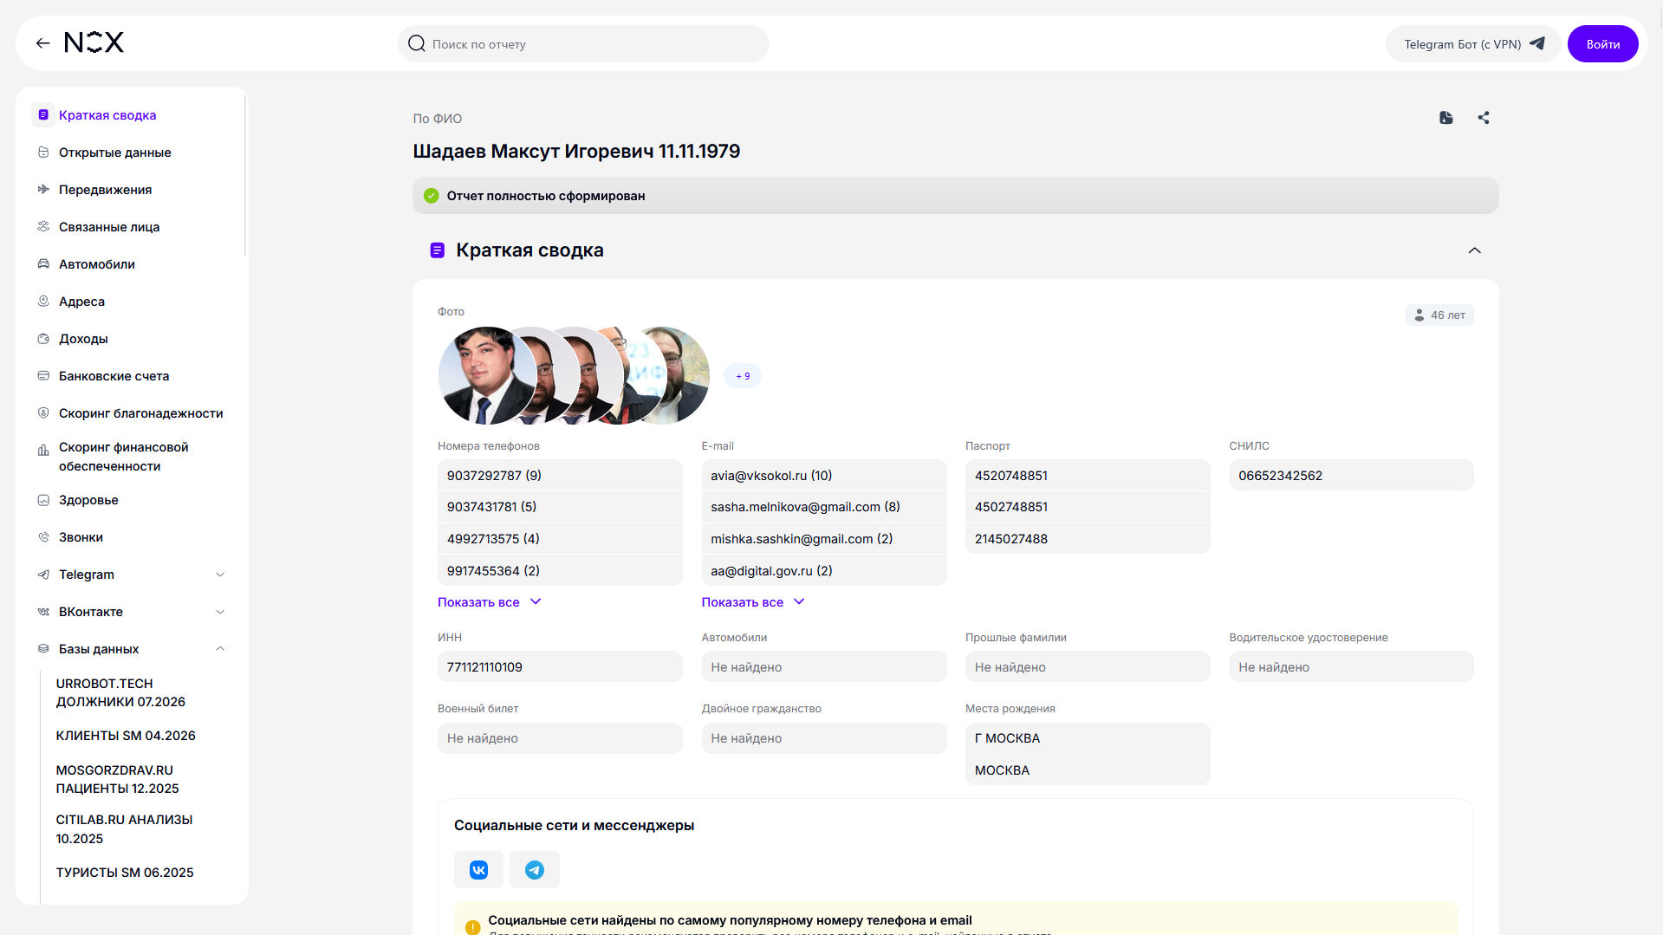Viewport: 1663px width, 935px height.
Task: Click the ВКонтакте sidebar icon
Action: coord(43,612)
